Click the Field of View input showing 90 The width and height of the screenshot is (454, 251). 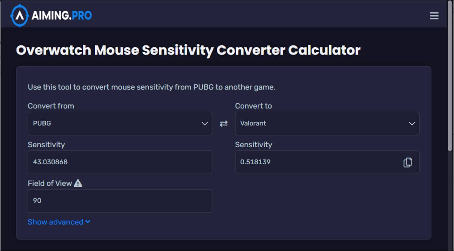120,201
